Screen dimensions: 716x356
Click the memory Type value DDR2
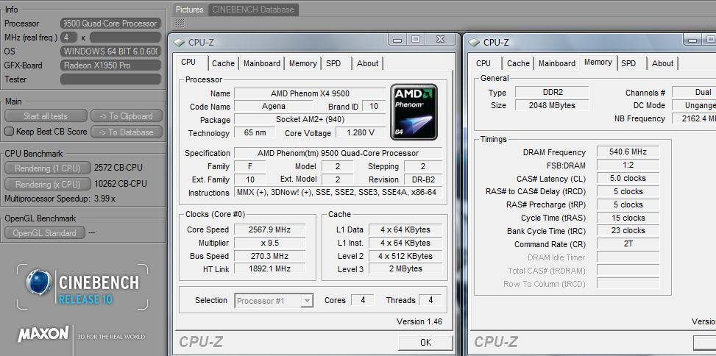(552, 92)
